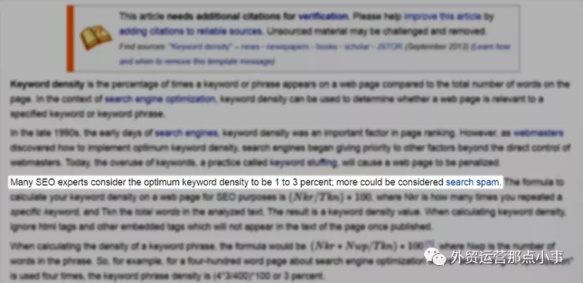Click the '(Nkr * Nwp/Tkn) * 100' formula

tap(367, 246)
